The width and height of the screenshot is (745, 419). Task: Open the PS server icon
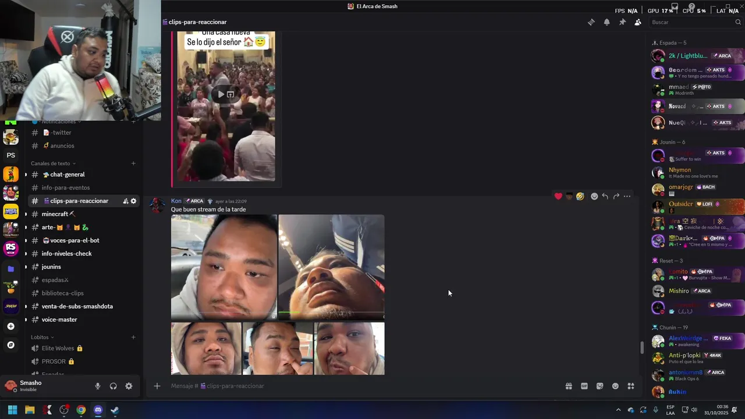(10, 155)
